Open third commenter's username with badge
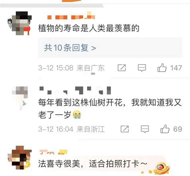The height and width of the screenshot is (176, 190). (53, 152)
